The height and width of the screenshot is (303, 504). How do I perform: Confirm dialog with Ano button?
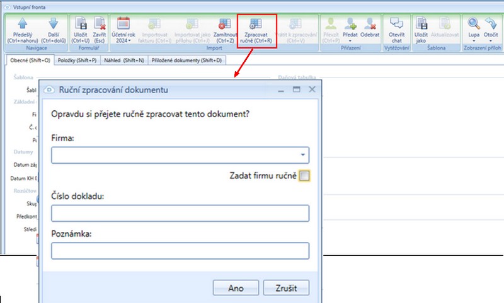236,288
